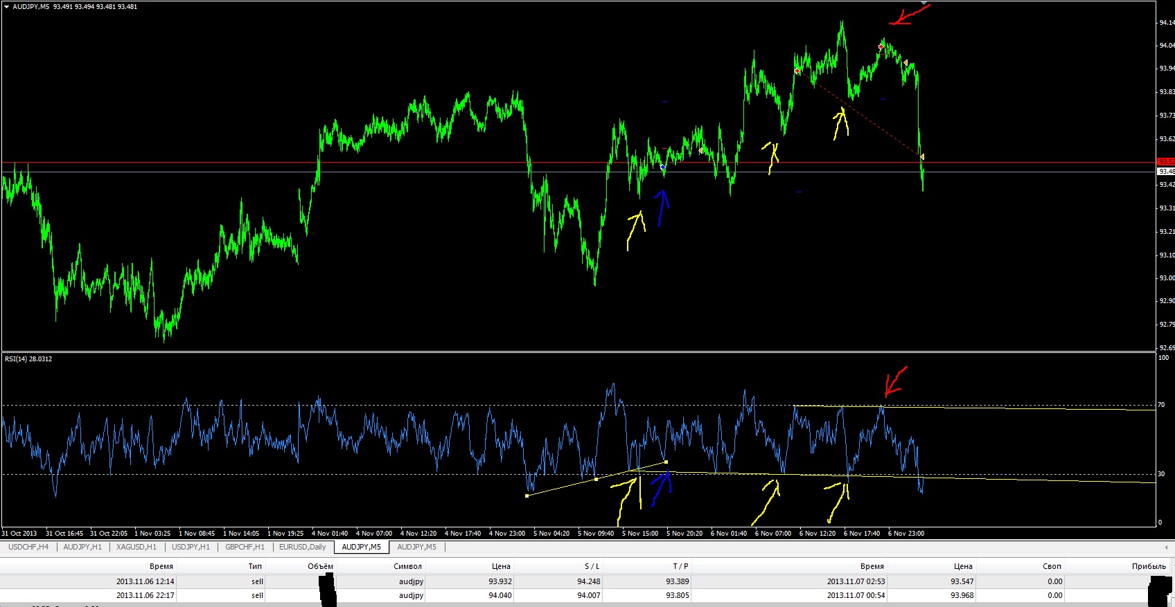Sort by the Своп column header

pos(1052,566)
